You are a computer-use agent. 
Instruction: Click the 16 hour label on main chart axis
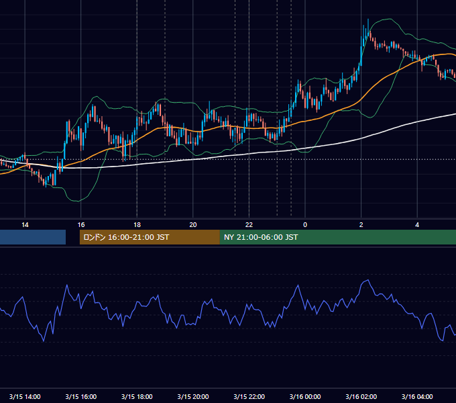click(x=81, y=225)
